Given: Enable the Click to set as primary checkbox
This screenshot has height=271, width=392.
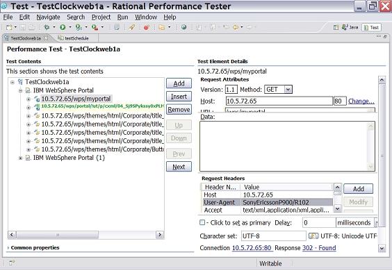Looking at the screenshot, I should click(x=202, y=222).
